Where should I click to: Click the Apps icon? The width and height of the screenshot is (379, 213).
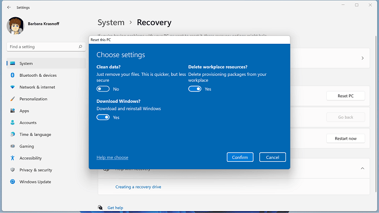13,111
